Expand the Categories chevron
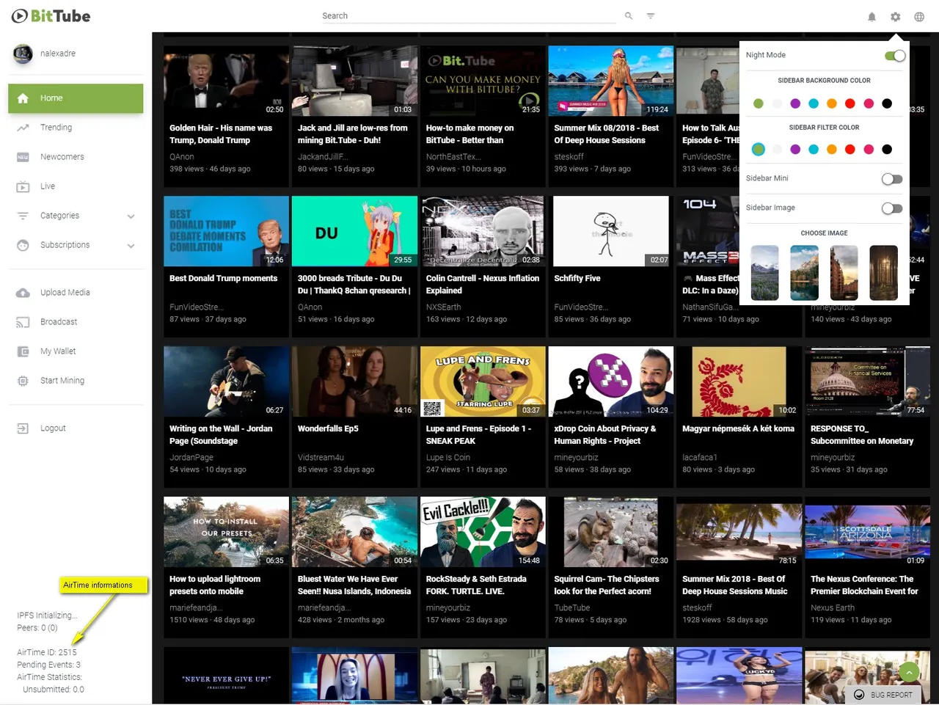 pyautogui.click(x=131, y=216)
